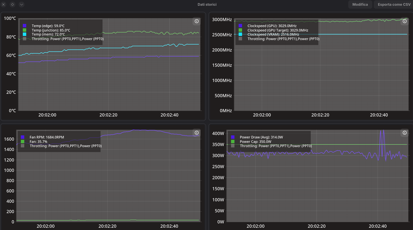Click the Fan RPM legend swatch
Image resolution: width=413 pixels, height=230 pixels.
tap(23, 137)
